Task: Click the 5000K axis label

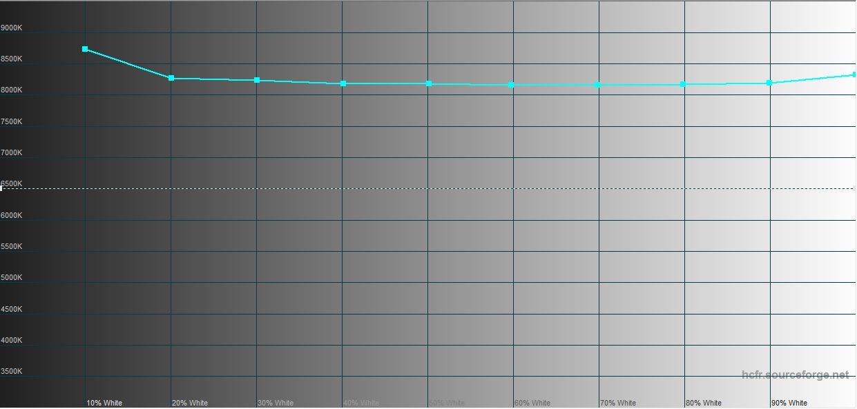Action: pyautogui.click(x=12, y=278)
